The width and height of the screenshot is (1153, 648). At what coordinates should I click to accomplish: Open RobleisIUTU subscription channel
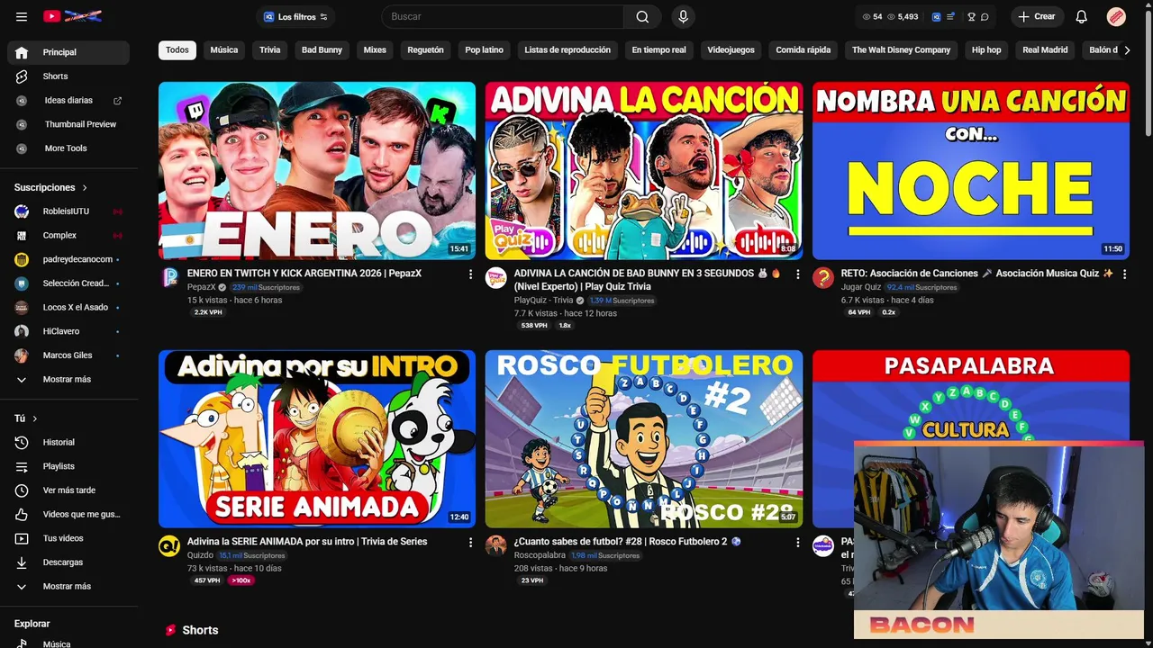tap(68, 211)
